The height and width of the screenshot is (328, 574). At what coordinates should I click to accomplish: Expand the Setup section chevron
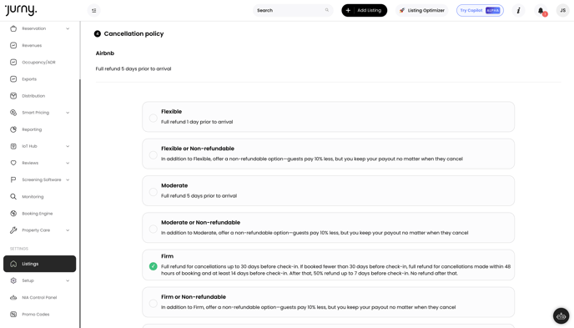(68, 280)
